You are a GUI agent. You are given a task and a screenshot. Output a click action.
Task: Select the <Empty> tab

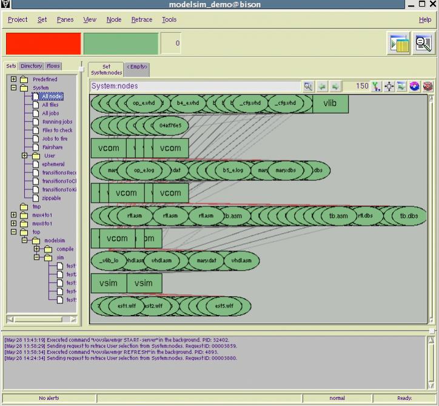click(137, 69)
